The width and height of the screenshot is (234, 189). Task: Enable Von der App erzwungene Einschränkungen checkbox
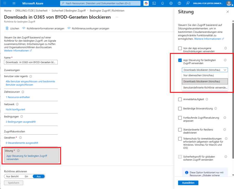pyautogui.click(x=180, y=48)
